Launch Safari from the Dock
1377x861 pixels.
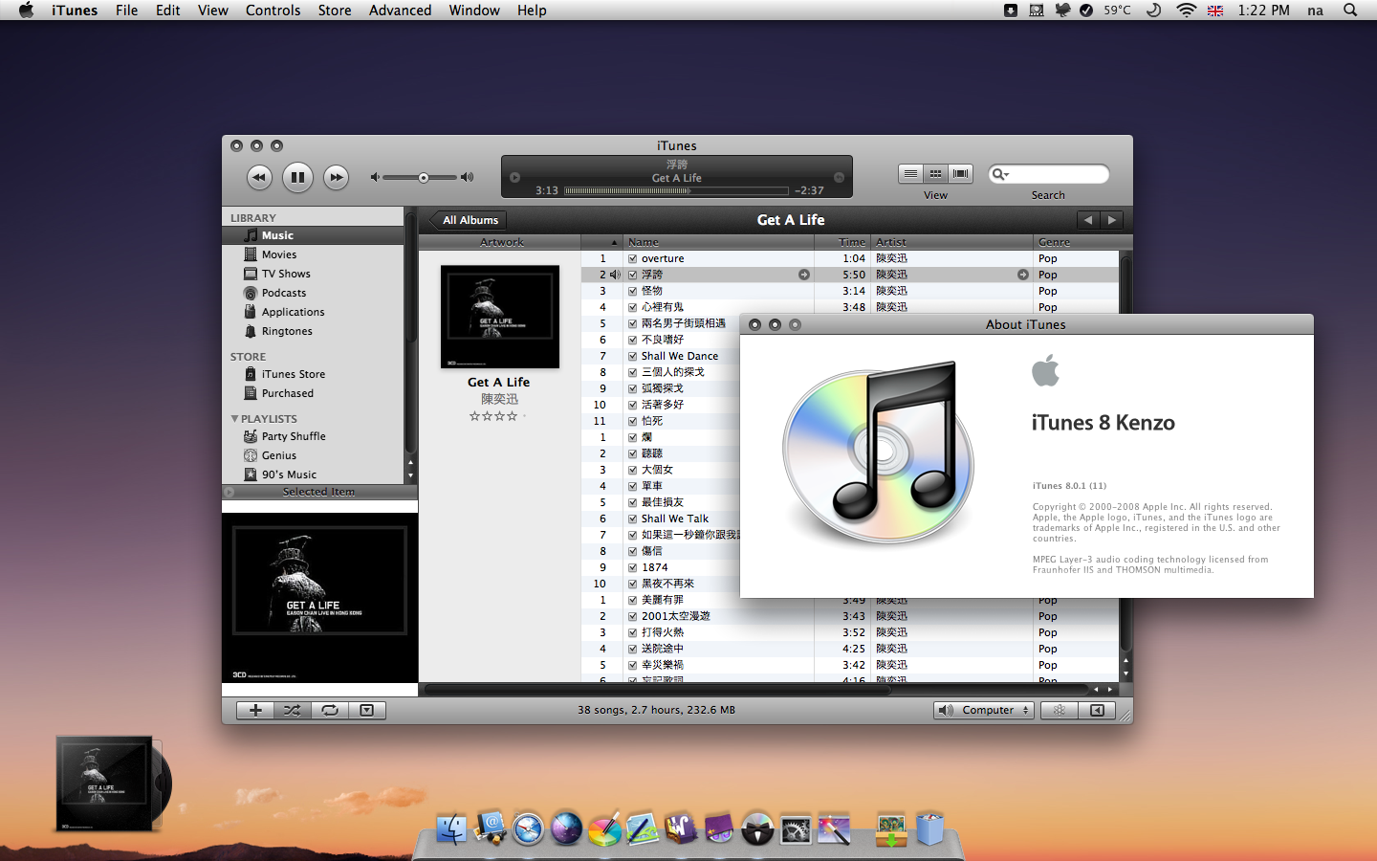pyautogui.click(x=528, y=828)
